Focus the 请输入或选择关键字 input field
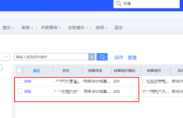Viewport: 183px width, 118px height. point(51,57)
